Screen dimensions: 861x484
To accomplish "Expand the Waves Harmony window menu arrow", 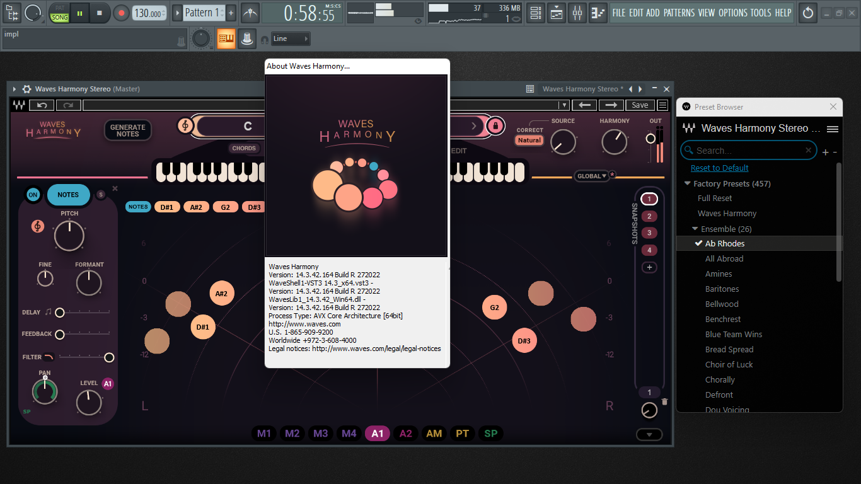I will [x=14, y=89].
